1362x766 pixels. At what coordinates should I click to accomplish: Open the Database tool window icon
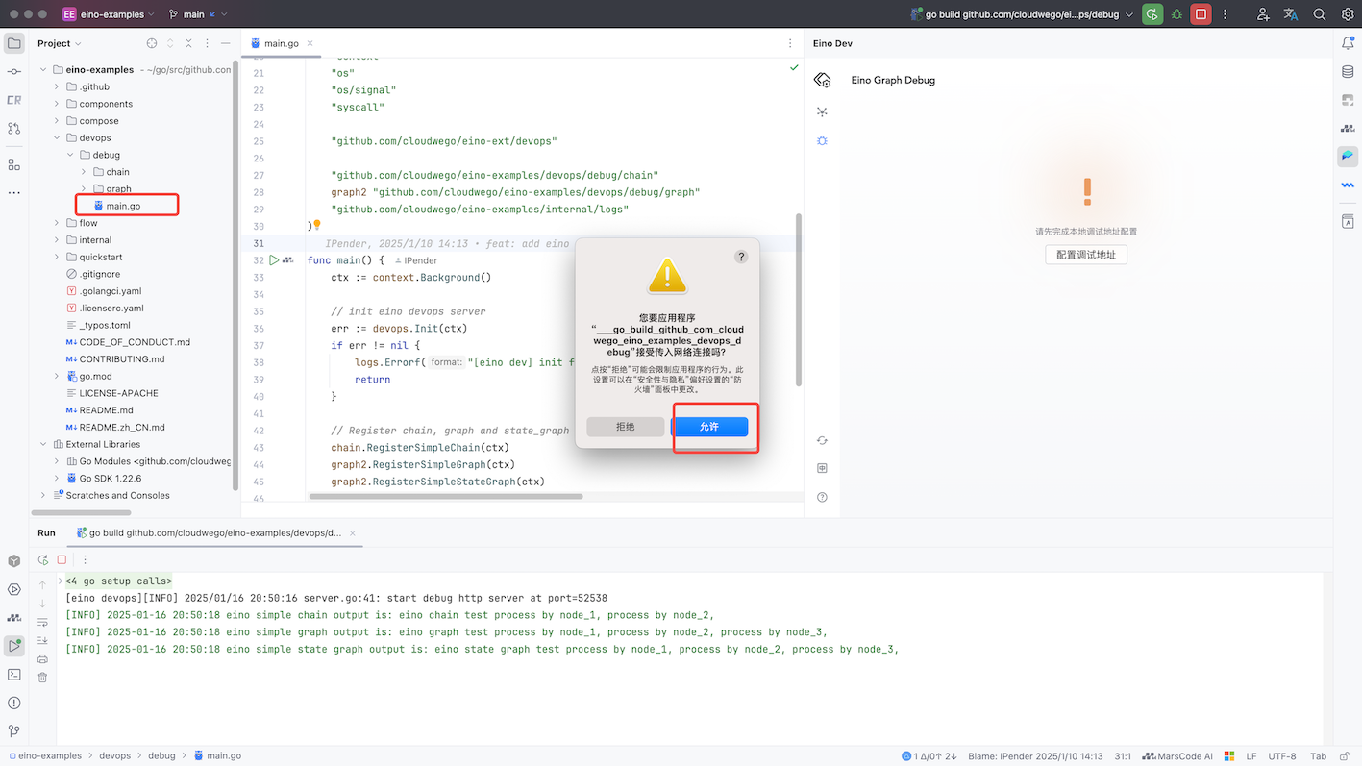pyautogui.click(x=1348, y=72)
